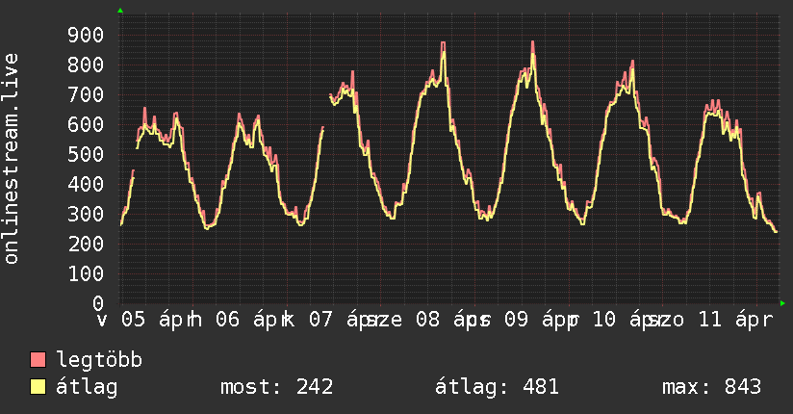Viewport: 793px width, 414px height.
Task: Click the 0 y-axis tick label
Action: pos(97,302)
